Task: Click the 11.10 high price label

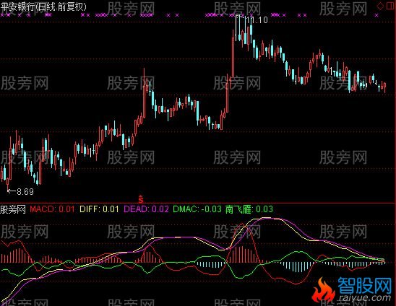Action: [x=257, y=19]
